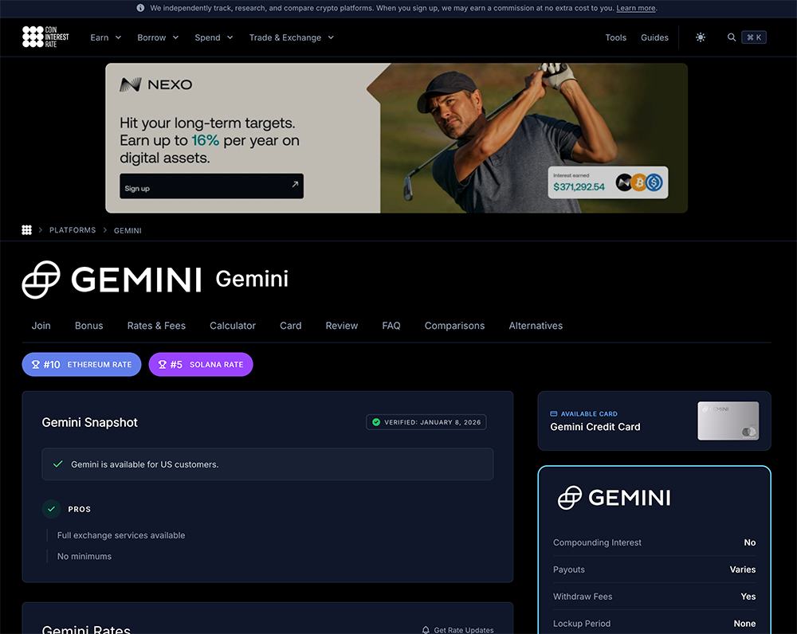
Task: Open the Guides menu item
Action: coord(654,37)
